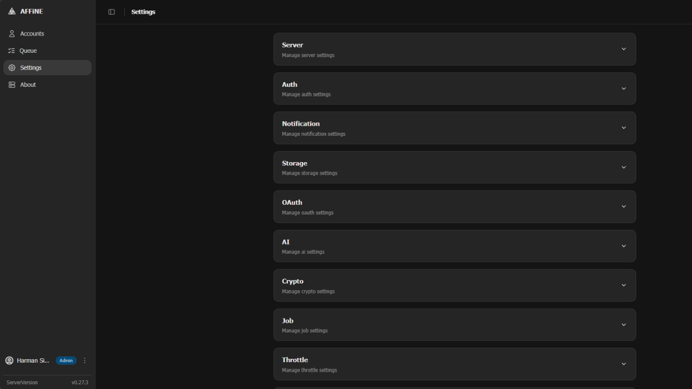The width and height of the screenshot is (692, 389).
Task: Open the About page
Action: pyautogui.click(x=48, y=85)
